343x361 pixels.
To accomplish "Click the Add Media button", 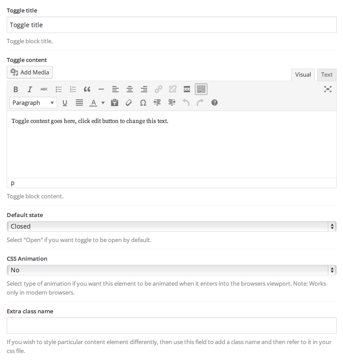I will (x=30, y=72).
